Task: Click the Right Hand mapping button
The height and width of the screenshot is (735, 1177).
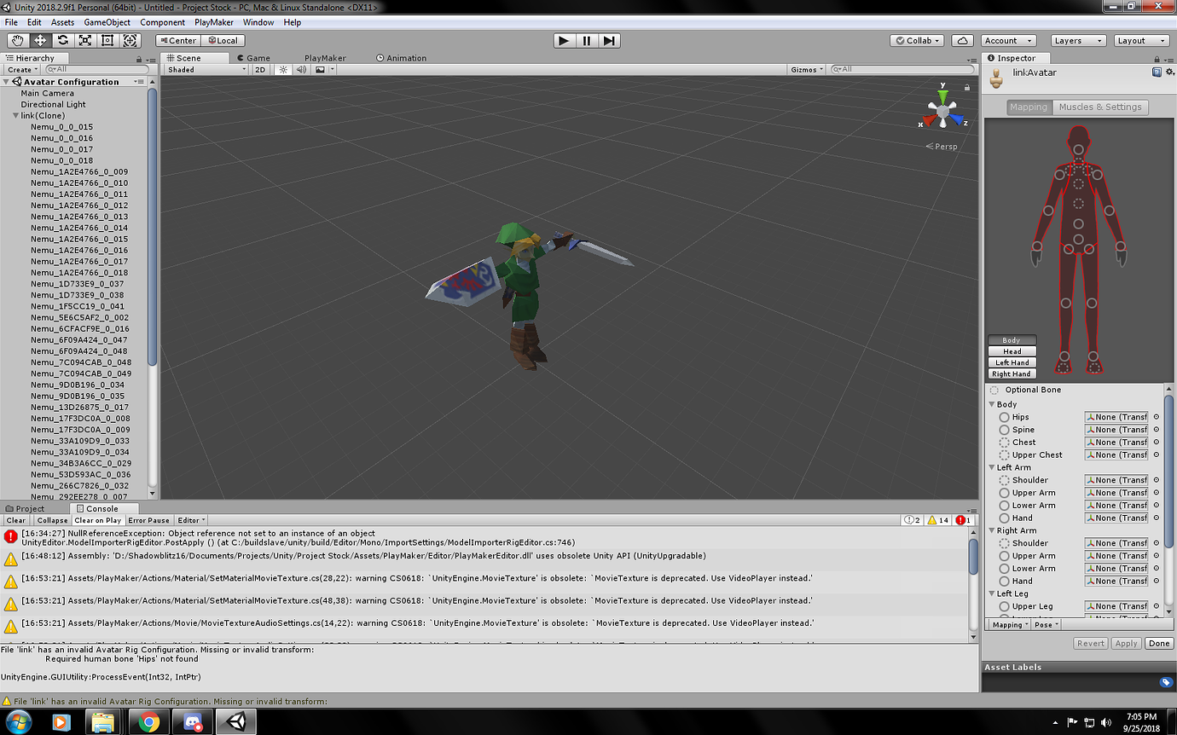Action: pyautogui.click(x=1012, y=373)
